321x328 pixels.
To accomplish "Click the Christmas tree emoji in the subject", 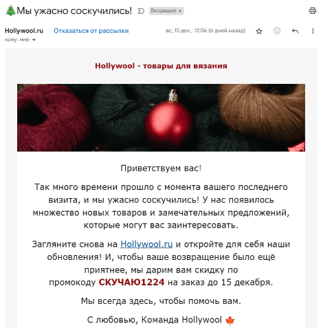I will [10, 10].
